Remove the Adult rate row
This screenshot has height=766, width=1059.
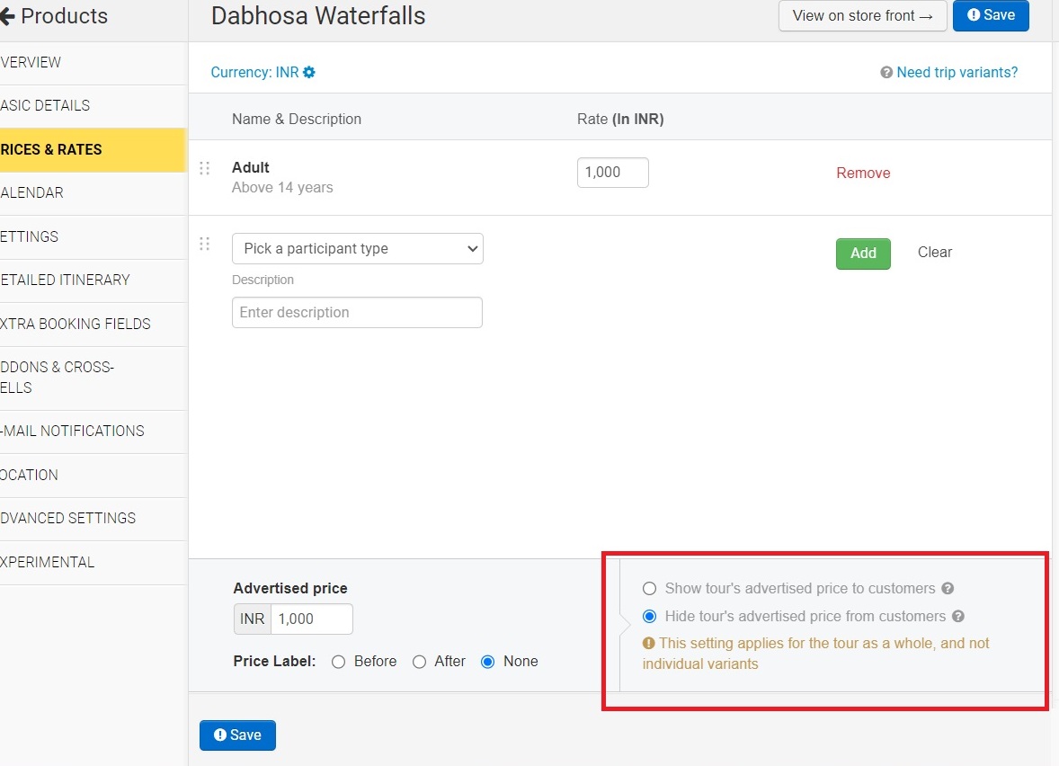tap(863, 174)
